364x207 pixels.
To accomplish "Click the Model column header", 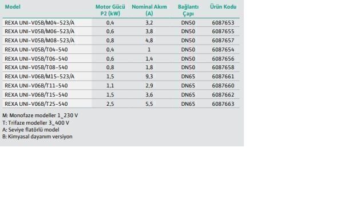I will click(x=13, y=7).
